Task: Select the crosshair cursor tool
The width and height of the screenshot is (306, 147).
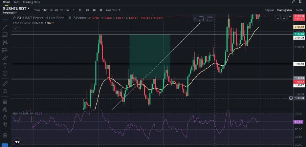Action: tap(5, 19)
